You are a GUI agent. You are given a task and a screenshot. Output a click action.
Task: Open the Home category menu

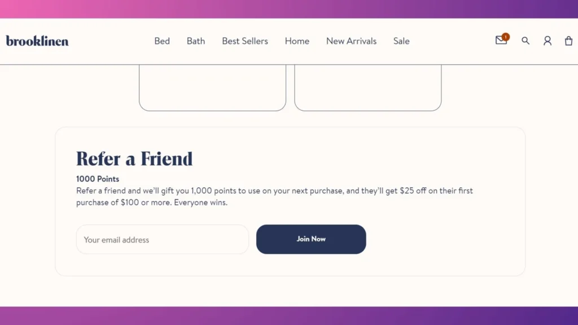click(x=297, y=41)
